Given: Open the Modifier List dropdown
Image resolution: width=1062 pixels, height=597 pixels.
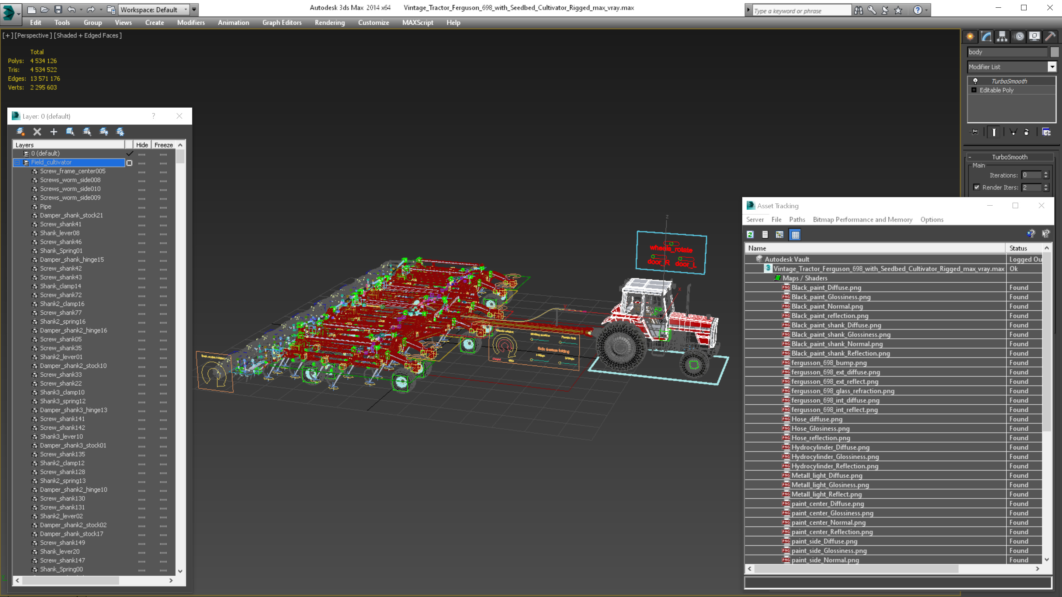Looking at the screenshot, I should pyautogui.click(x=1052, y=67).
